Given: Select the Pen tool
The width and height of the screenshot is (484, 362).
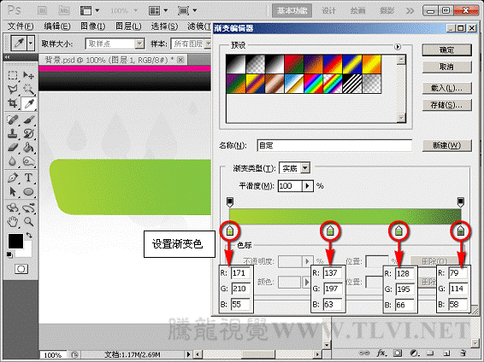Looking at the screenshot, I should (x=13, y=178).
